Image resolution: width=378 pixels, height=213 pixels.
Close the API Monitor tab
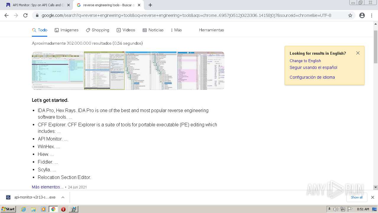69,5
